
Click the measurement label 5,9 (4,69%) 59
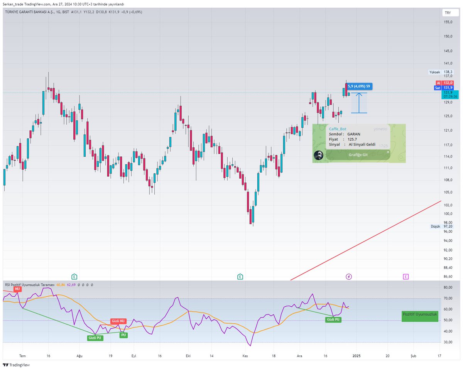point(359,86)
